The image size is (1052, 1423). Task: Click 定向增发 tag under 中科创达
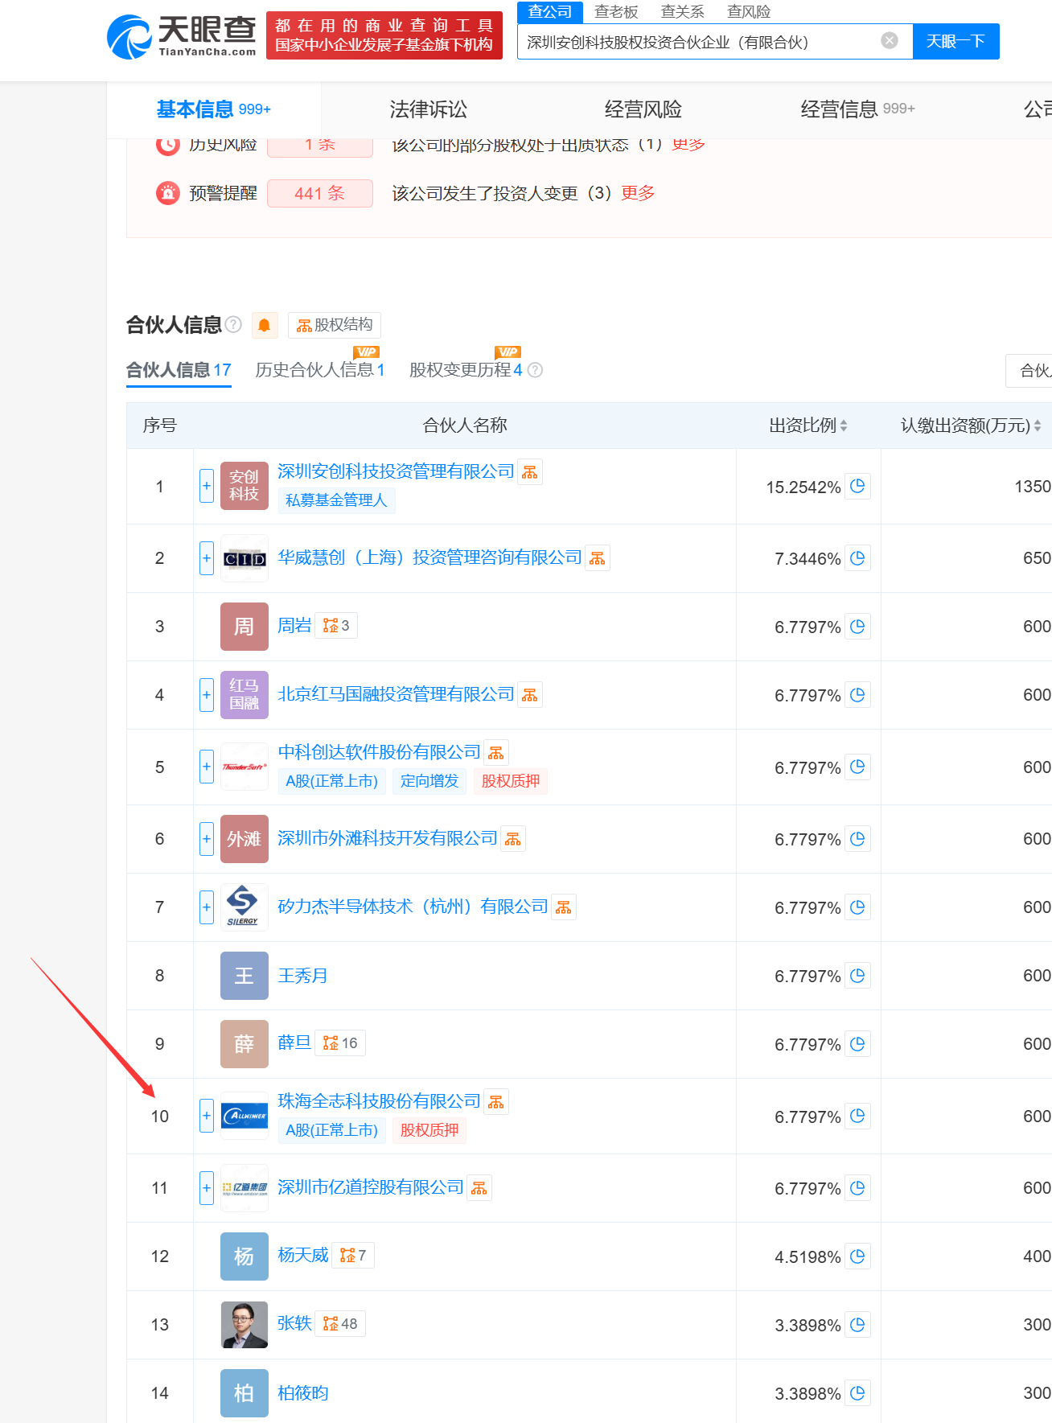pyautogui.click(x=429, y=781)
